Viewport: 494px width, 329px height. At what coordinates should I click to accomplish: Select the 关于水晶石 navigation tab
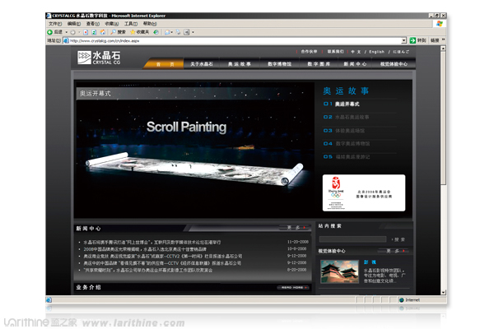(202, 64)
